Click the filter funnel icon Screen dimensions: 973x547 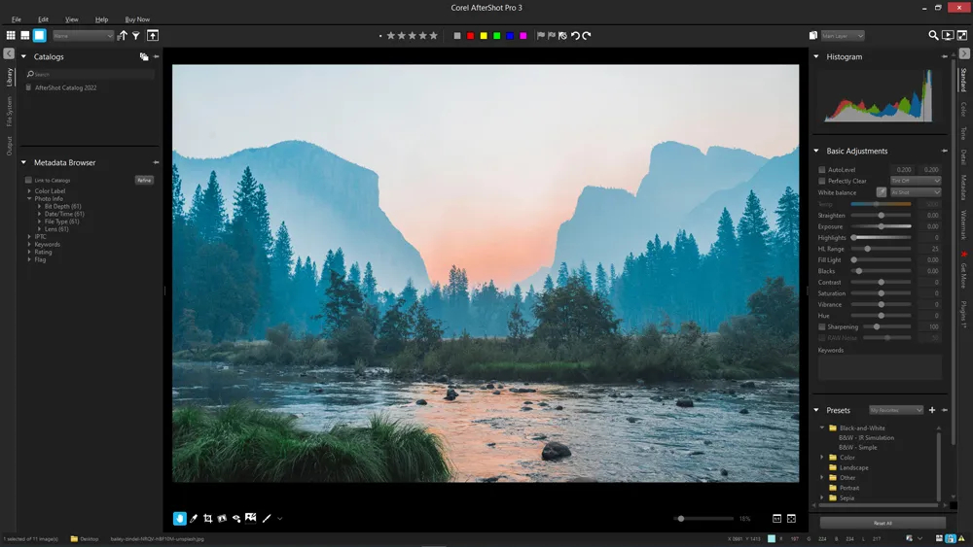click(136, 35)
